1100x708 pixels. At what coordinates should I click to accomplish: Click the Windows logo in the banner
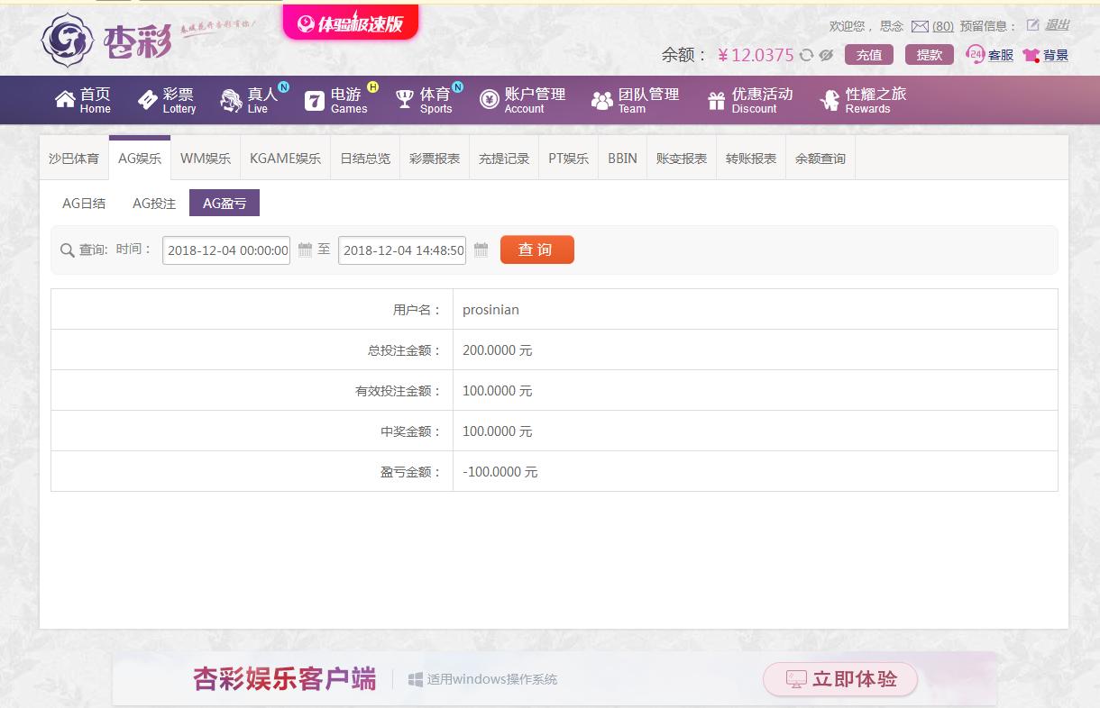tap(416, 679)
